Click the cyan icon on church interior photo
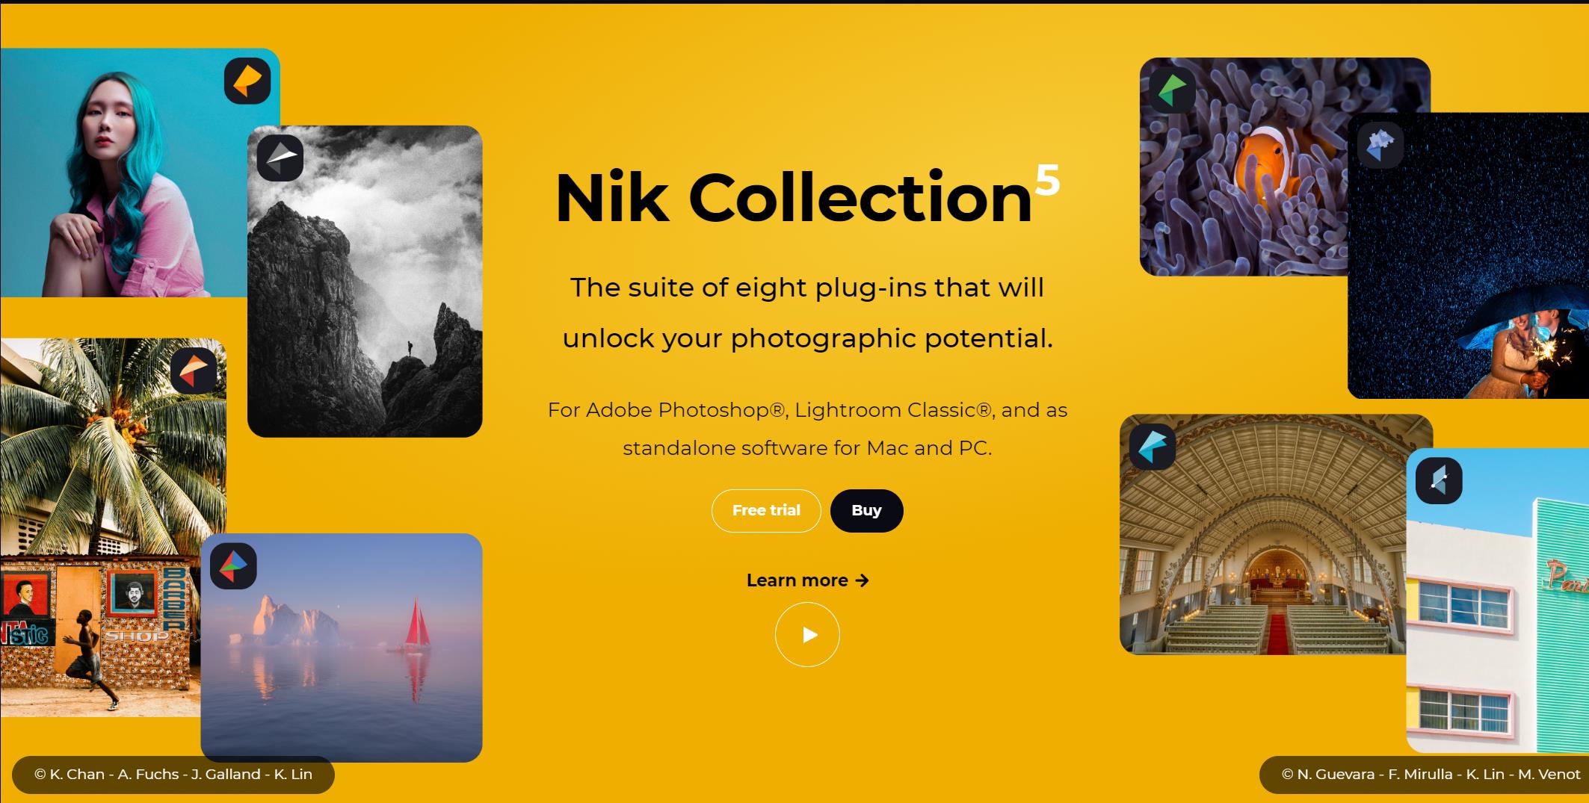The image size is (1589, 803). pyautogui.click(x=1153, y=447)
